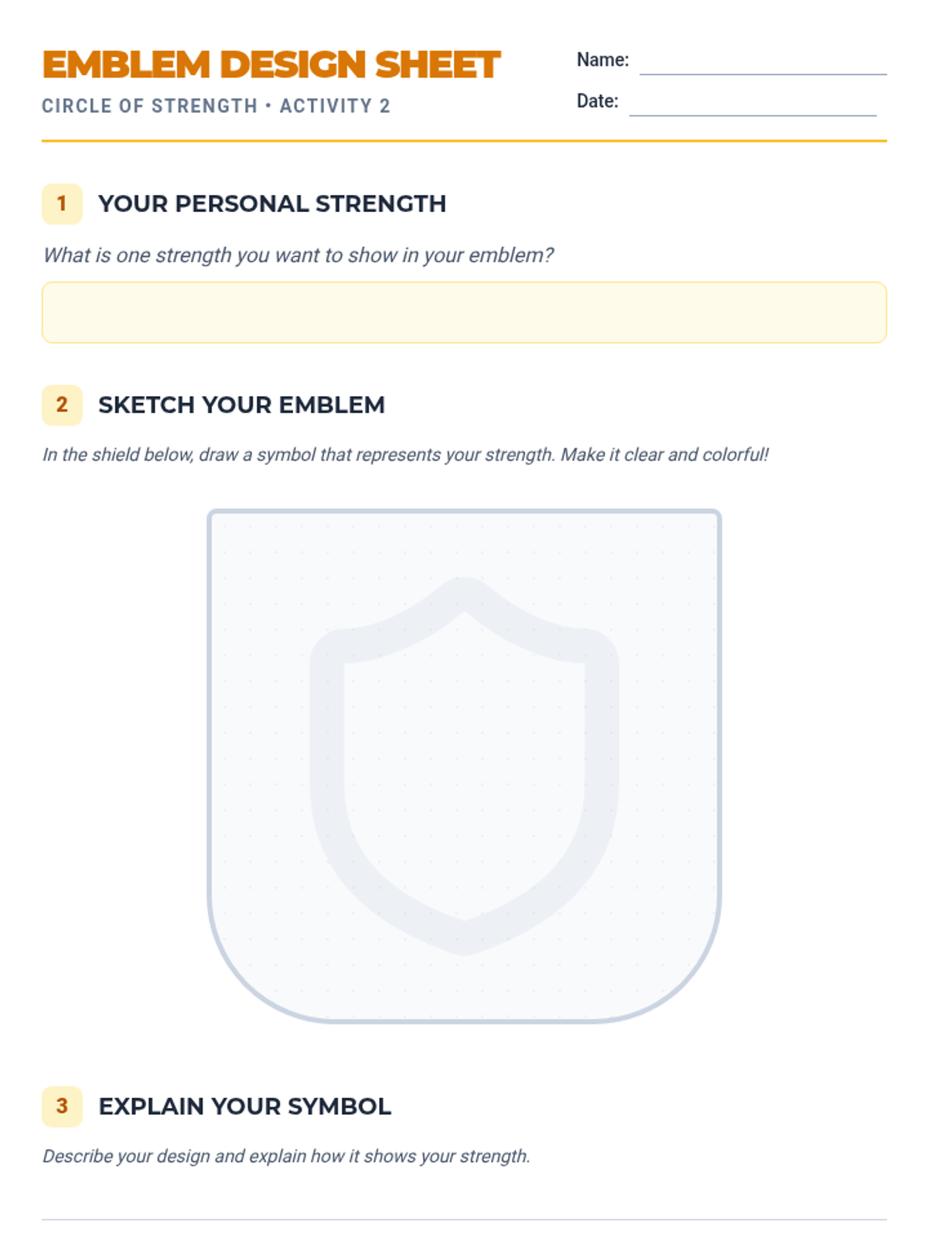Click the shield watermark icon in the sketch area
Viewport: 928px width, 1238px height.
pyautogui.click(x=464, y=766)
